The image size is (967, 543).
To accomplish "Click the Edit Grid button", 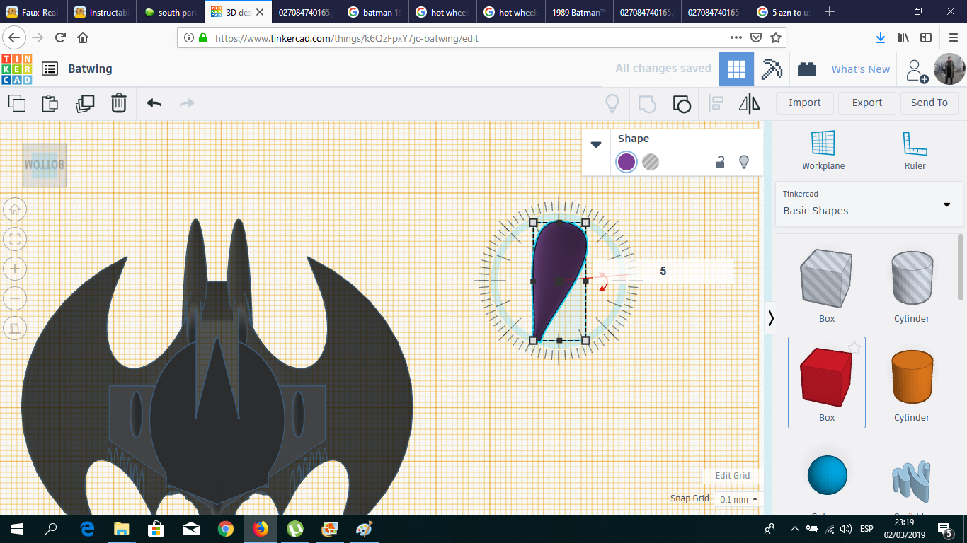I will pos(732,476).
